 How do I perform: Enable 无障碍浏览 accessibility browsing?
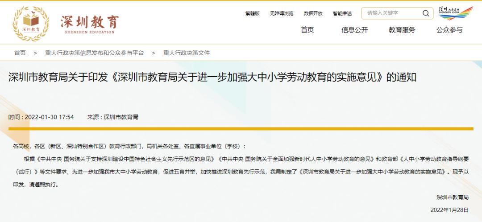point(282,13)
